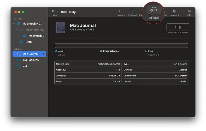Add a volume with the plus icon

[119, 11]
